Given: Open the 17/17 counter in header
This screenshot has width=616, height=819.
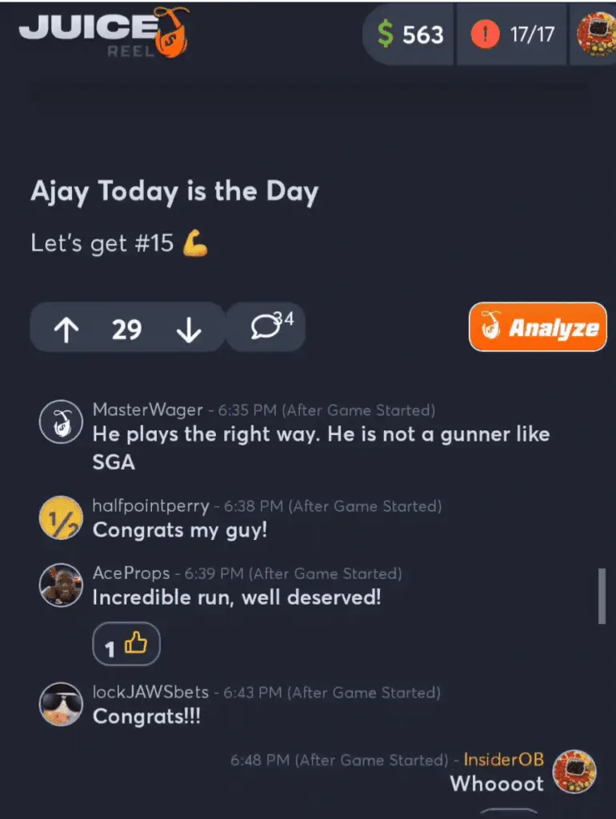Looking at the screenshot, I should coord(532,34).
